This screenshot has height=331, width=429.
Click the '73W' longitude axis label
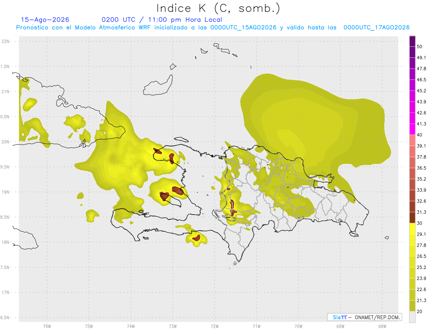pyautogui.click(x=173, y=326)
